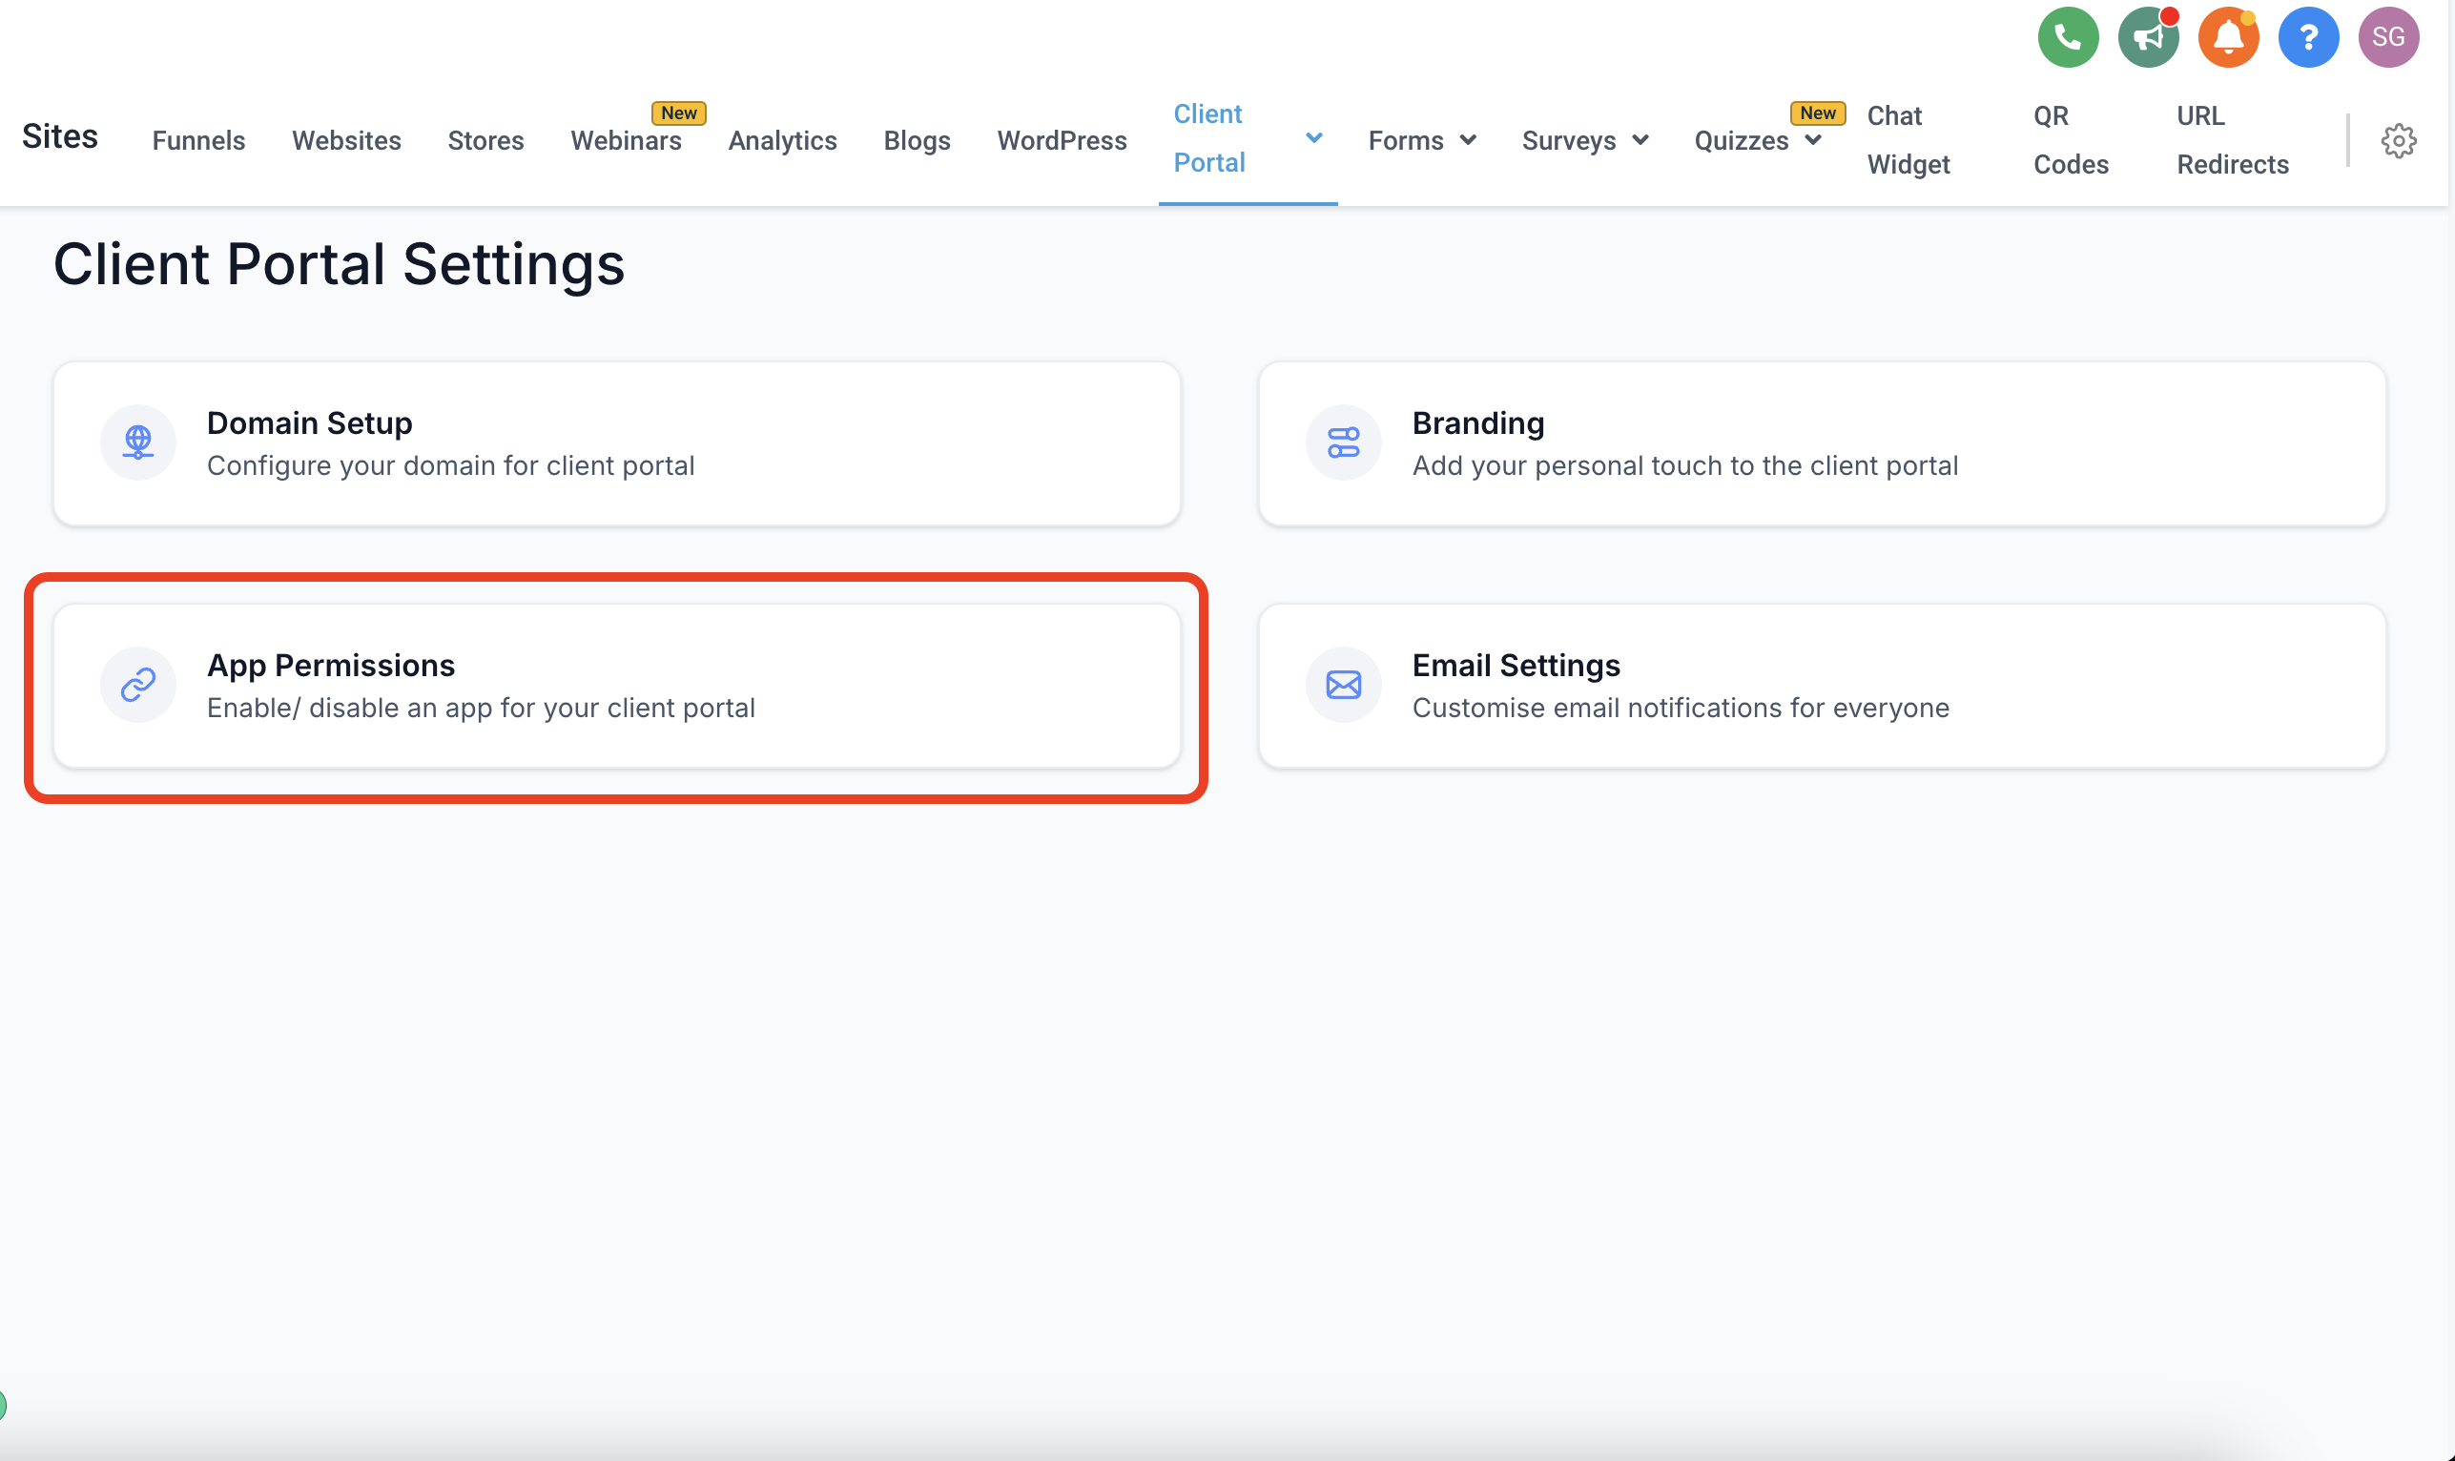Expand the Forms dropdown

click(1468, 141)
